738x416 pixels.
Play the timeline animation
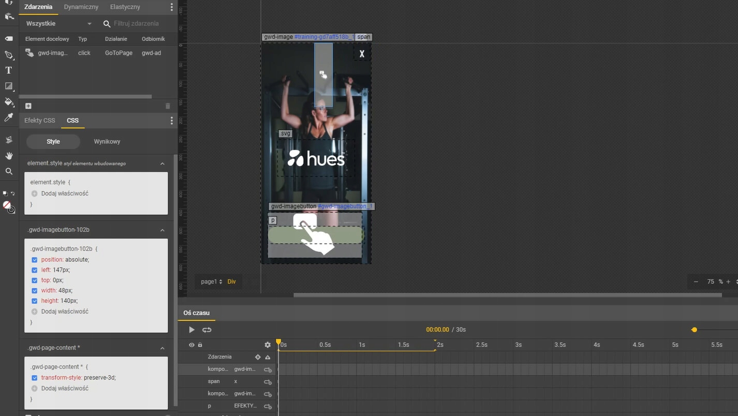(x=191, y=330)
